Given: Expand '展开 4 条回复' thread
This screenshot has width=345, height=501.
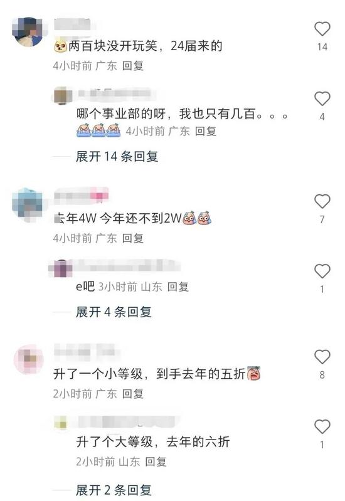Looking at the screenshot, I should pos(114,312).
